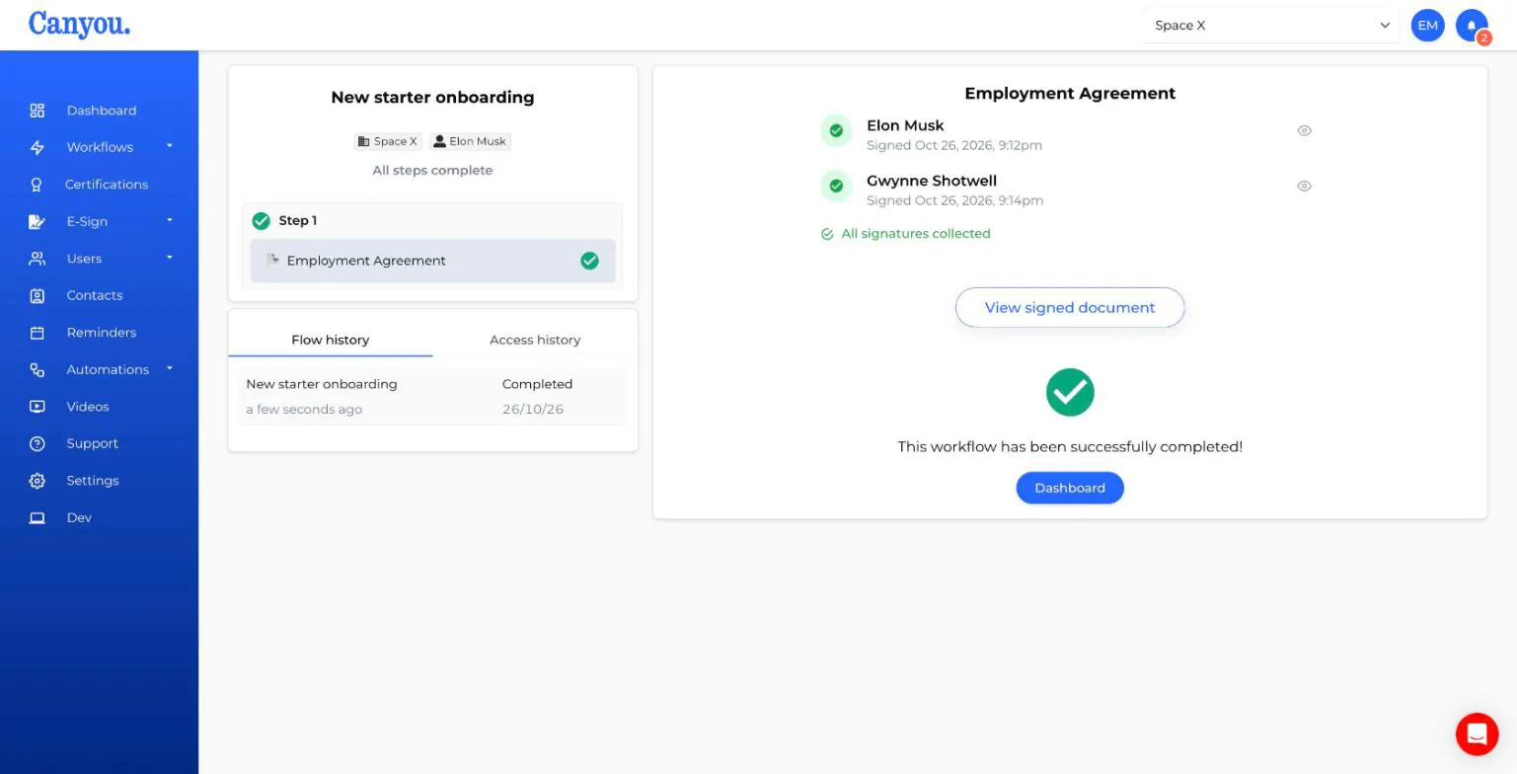Click the Completed status text
Viewport: 1517px width, 774px height.
click(537, 384)
